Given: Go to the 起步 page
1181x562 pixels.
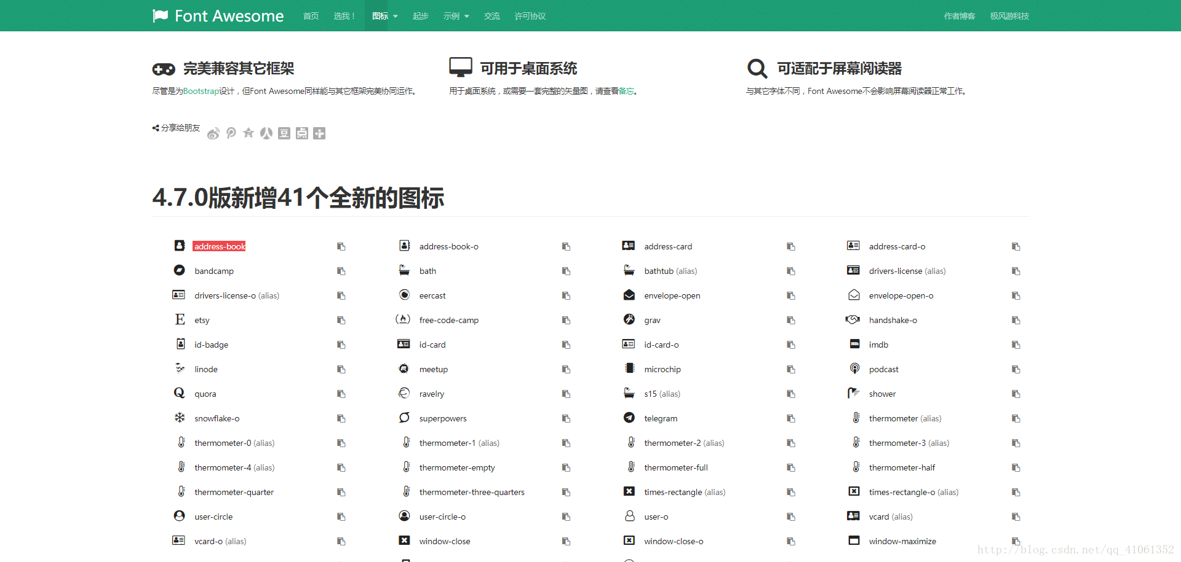Looking at the screenshot, I should point(421,16).
